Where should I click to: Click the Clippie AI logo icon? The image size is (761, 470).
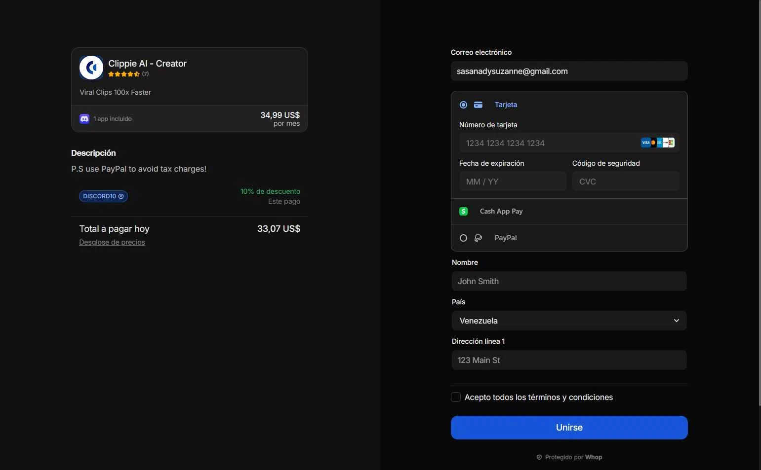[91, 68]
